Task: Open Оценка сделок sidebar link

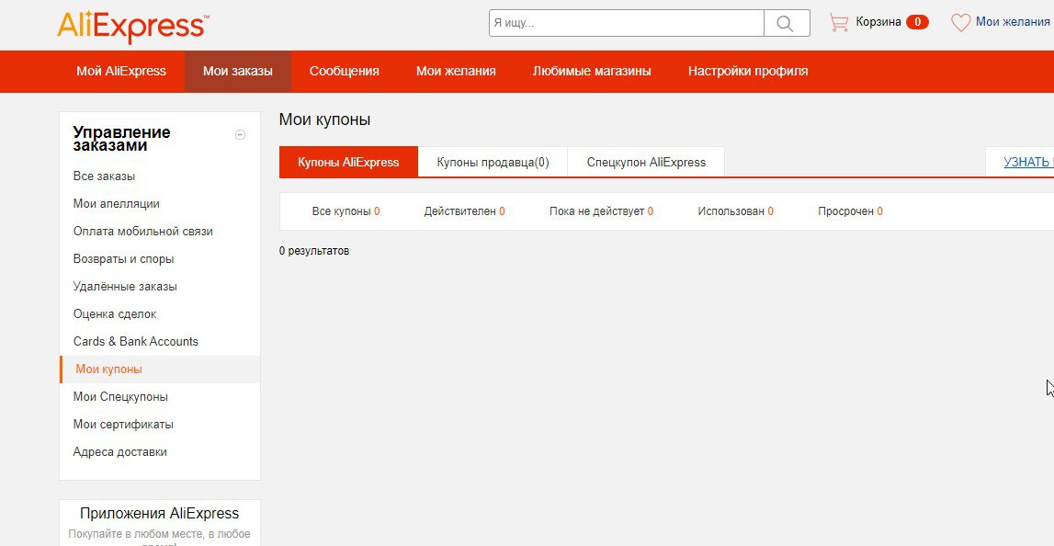Action: pos(115,314)
